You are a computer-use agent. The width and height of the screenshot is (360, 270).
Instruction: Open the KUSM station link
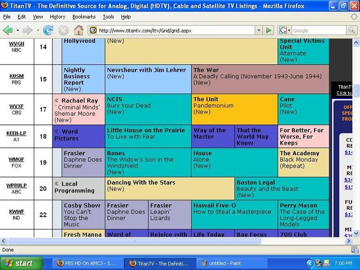pyautogui.click(x=16, y=76)
